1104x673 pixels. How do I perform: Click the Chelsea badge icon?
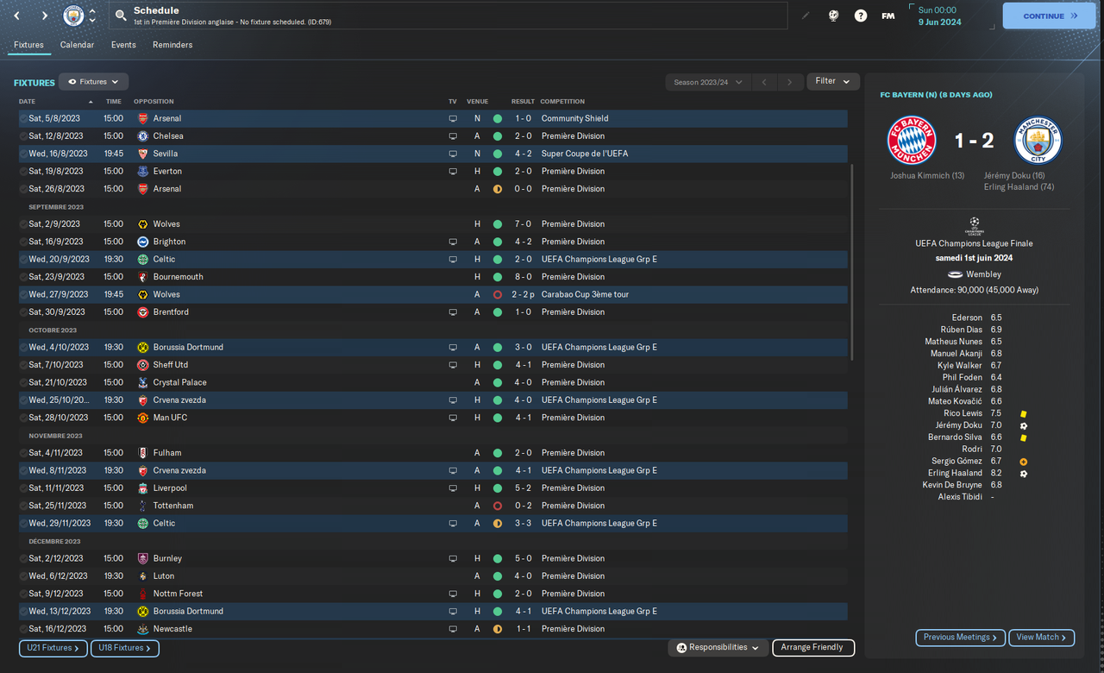[143, 136]
